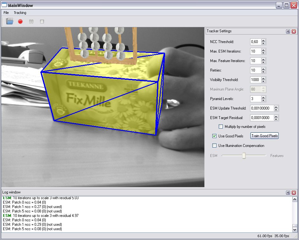Select log line 'residual 4.97'
Image resolution: width=299 pixels, height=240 pixels.
tap(41, 216)
